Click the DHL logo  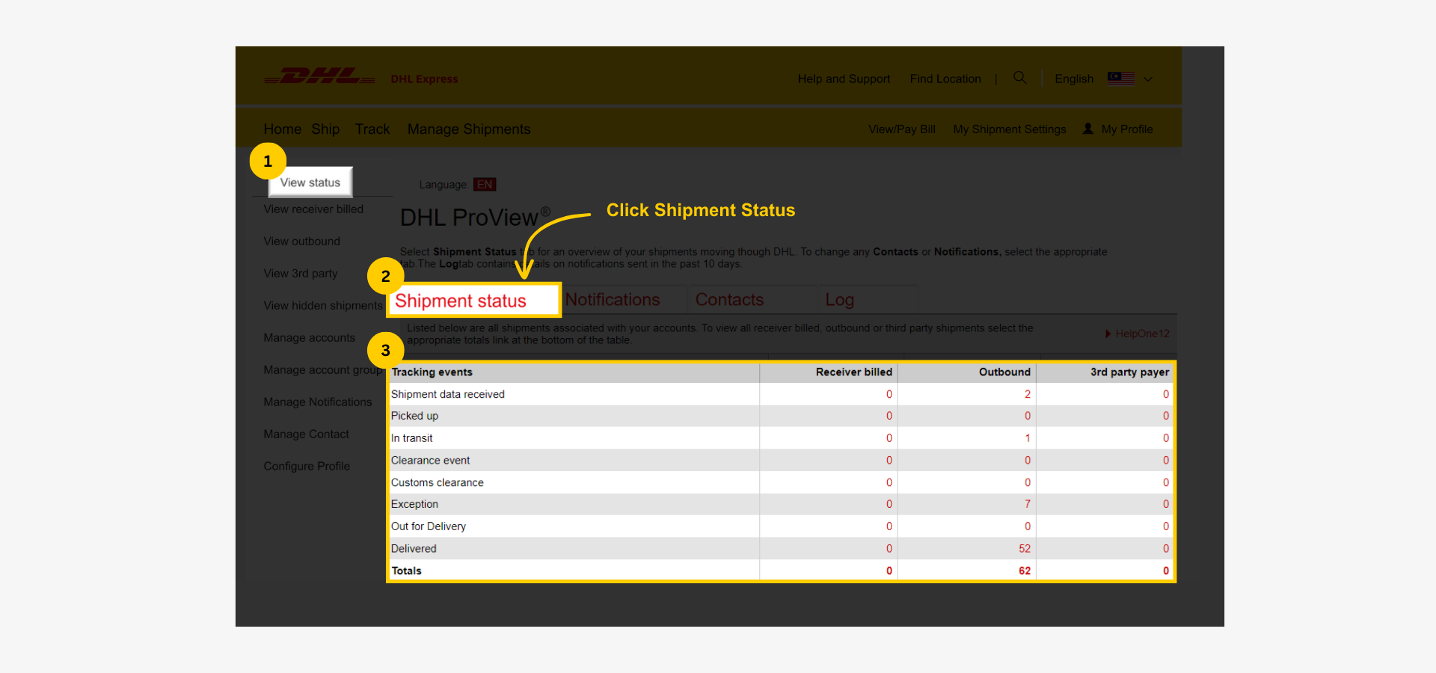(319, 76)
